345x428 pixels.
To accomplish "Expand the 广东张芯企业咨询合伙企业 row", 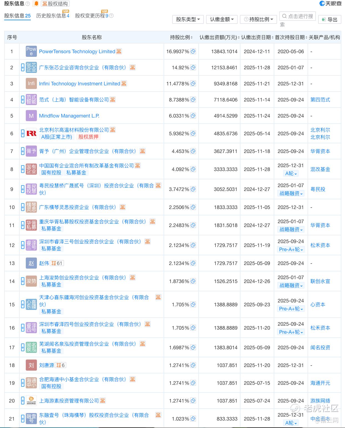I will [x=23, y=67].
